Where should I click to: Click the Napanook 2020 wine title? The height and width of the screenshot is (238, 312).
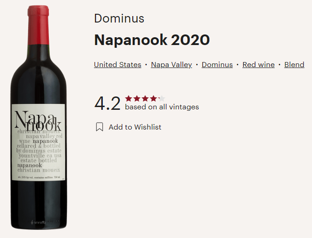152,40
